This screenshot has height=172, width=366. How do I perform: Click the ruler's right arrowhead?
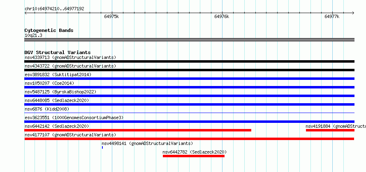(x=353, y=13)
